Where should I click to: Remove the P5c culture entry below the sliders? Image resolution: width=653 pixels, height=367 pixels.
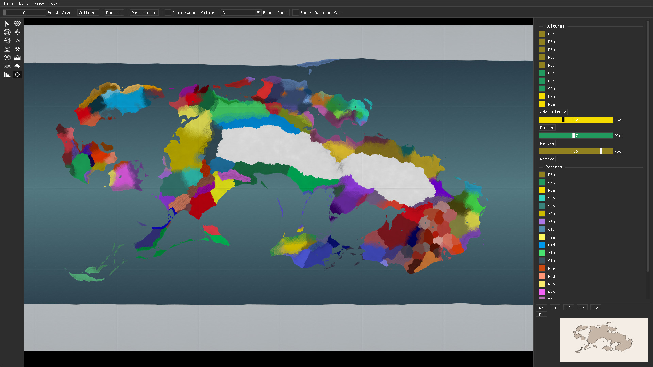tap(547, 159)
